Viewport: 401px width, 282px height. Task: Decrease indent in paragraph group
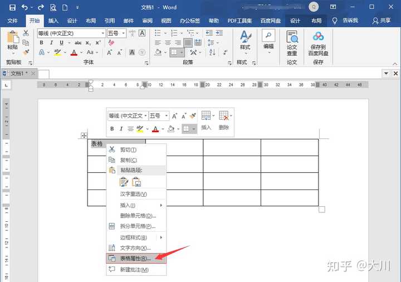pos(209,33)
